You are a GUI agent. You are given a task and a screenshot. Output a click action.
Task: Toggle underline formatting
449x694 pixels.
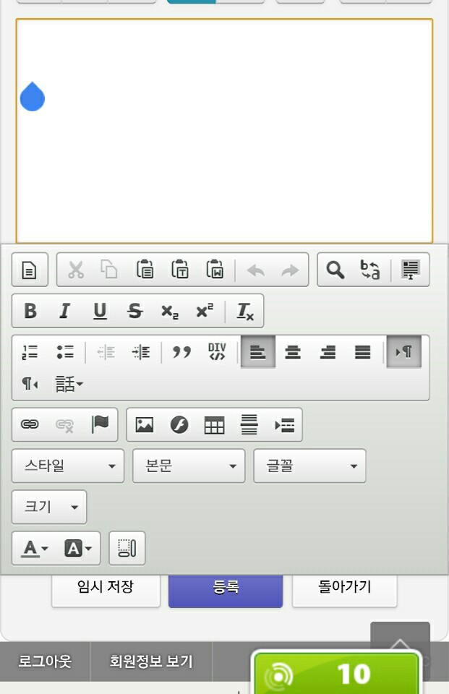[100, 311]
